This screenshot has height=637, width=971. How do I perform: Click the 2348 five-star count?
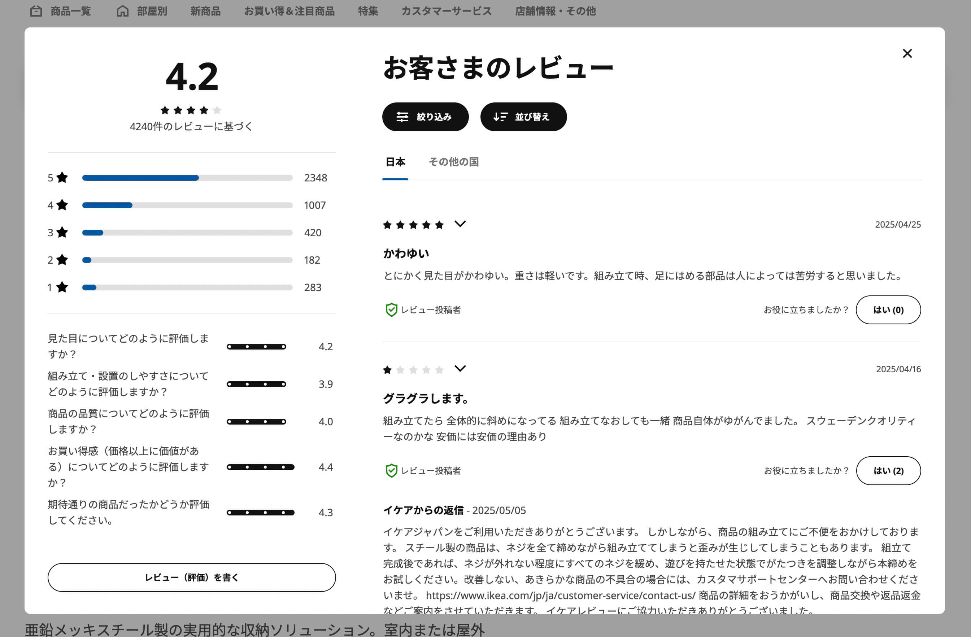(x=315, y=178)
